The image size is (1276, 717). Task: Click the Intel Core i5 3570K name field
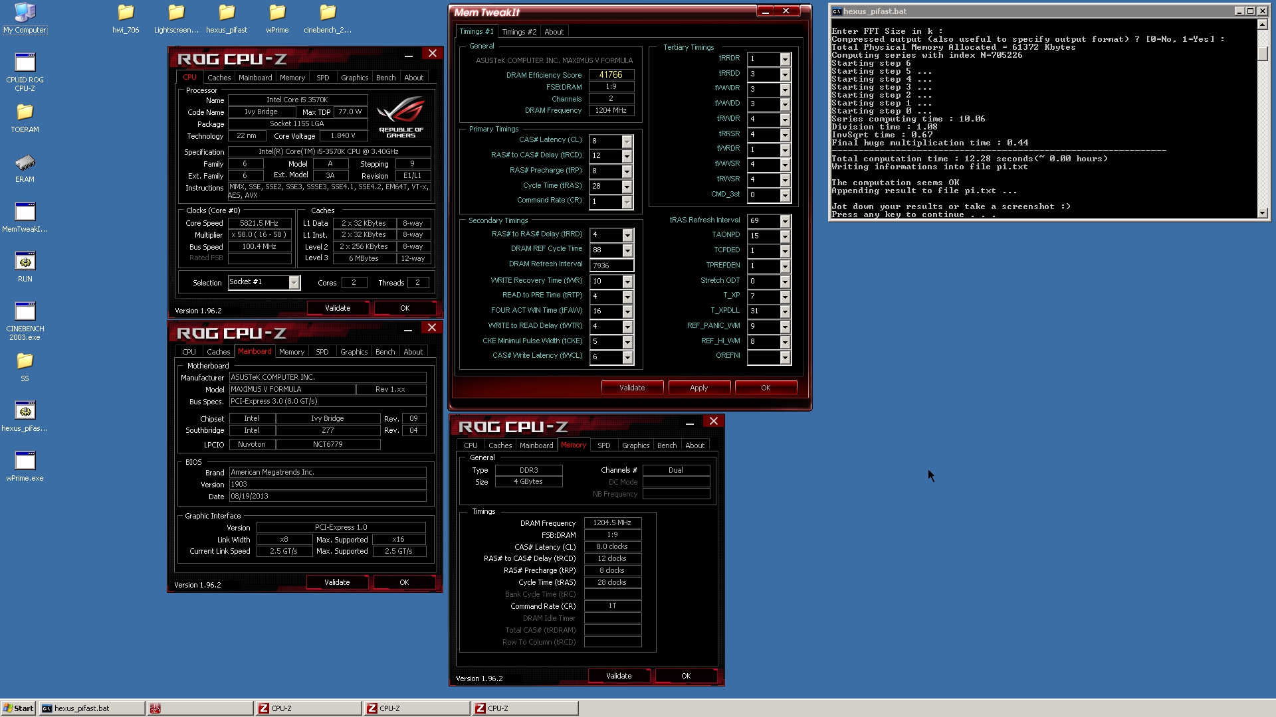tap(297, 100)
